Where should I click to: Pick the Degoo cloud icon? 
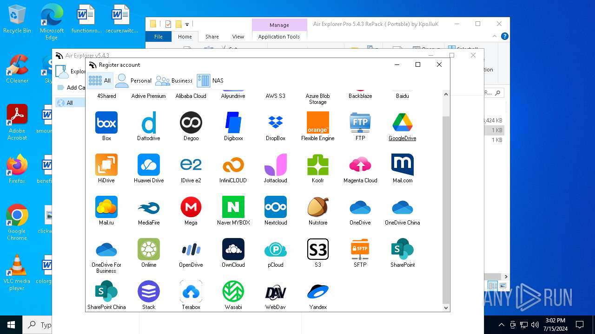pos(191,122)
